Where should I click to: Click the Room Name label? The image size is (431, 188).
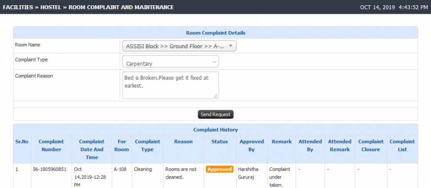tap(27, 45)
